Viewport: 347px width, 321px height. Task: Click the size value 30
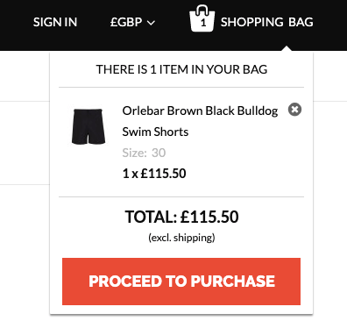pos(159,153)
